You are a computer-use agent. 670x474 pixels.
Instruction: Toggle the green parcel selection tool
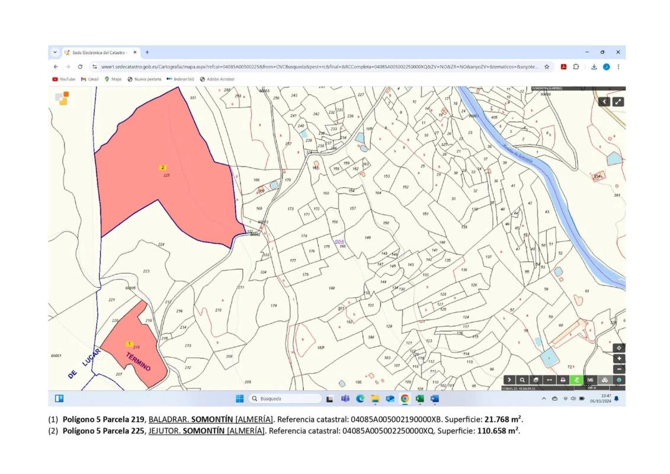tap(576, 380)
